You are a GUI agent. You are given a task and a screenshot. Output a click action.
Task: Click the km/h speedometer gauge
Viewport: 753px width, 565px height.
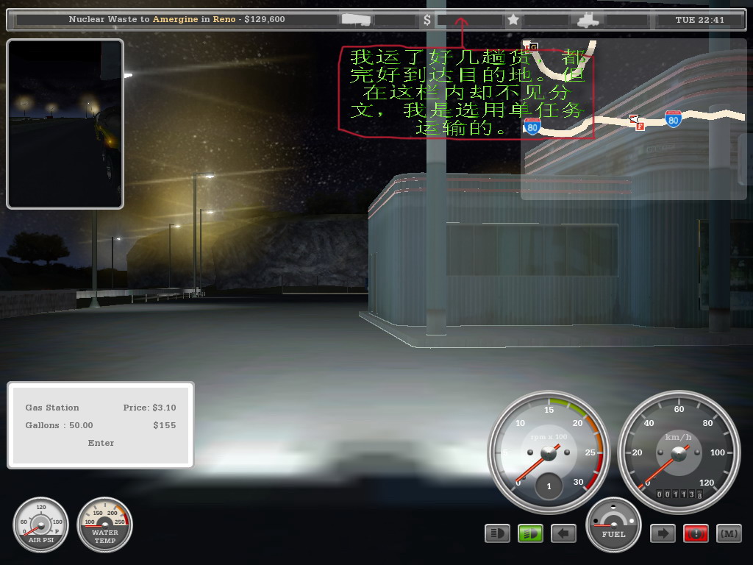tap(679, 452)
